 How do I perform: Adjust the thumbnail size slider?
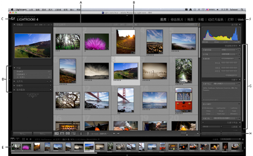click(x=187, y=134)
